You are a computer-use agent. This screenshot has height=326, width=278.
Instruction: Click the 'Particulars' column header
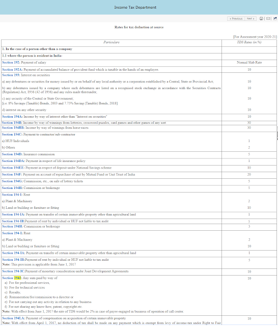(112, 42)
